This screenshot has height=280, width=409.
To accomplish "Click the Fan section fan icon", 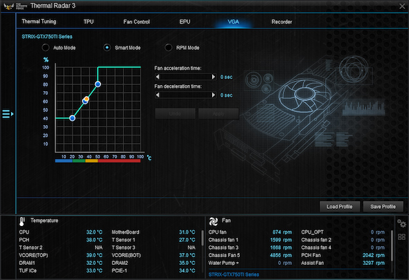I will 214,221.
